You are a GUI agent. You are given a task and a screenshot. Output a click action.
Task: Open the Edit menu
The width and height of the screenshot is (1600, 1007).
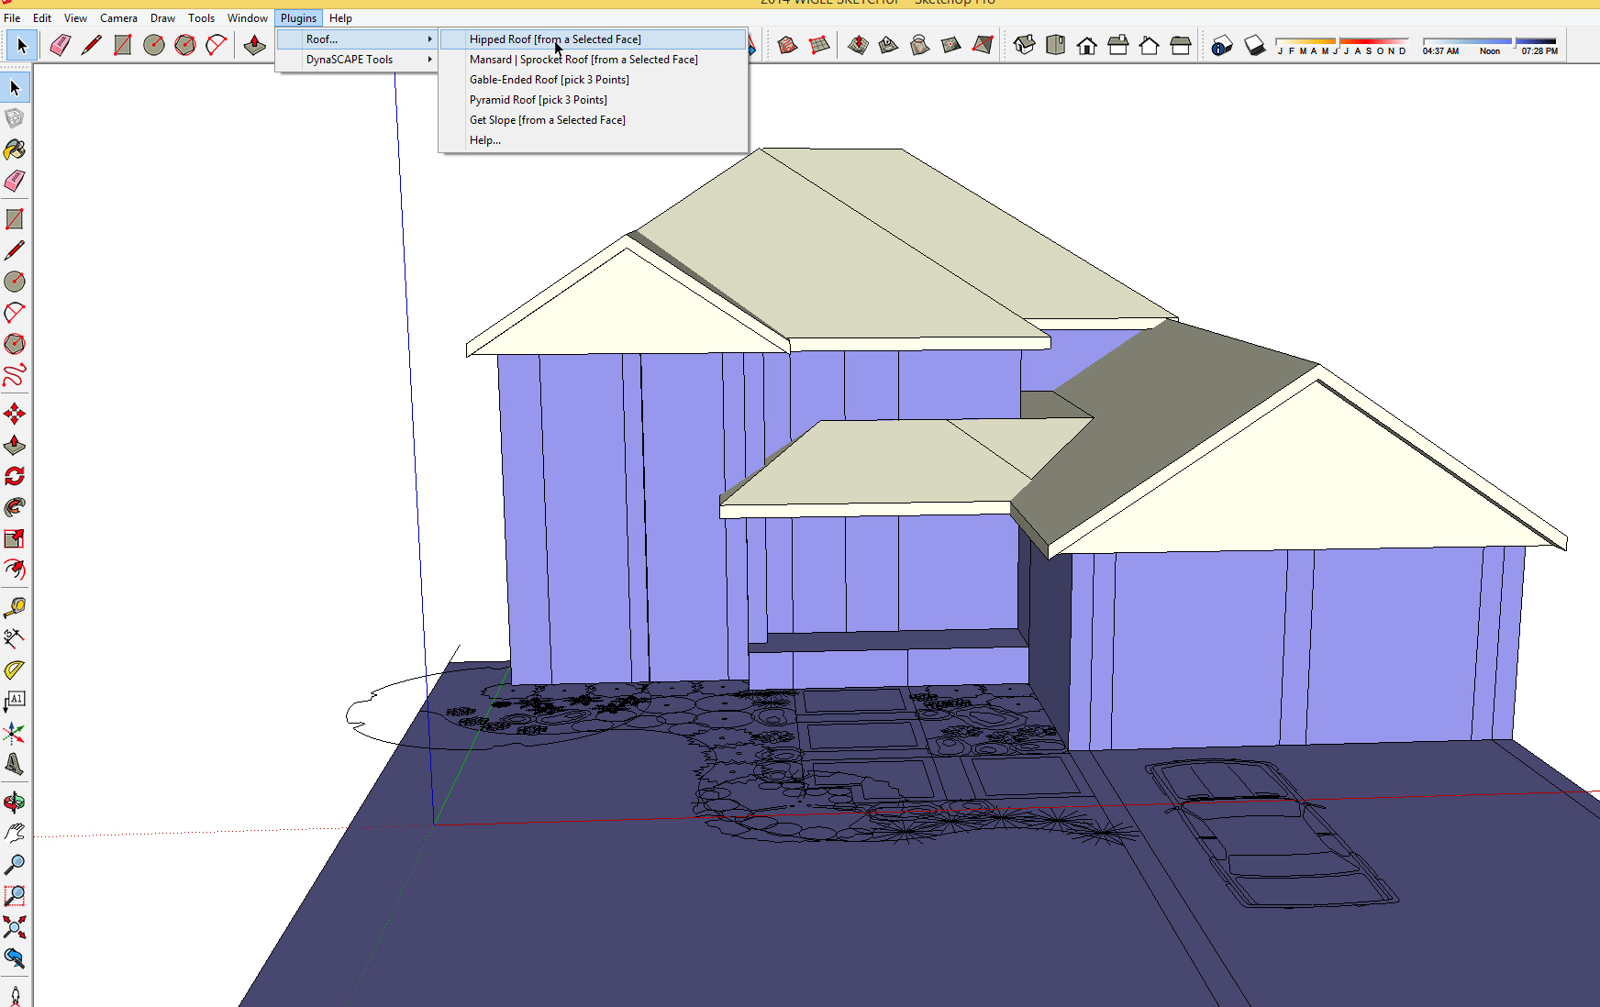pyautogui.click(x=42, y=18)
